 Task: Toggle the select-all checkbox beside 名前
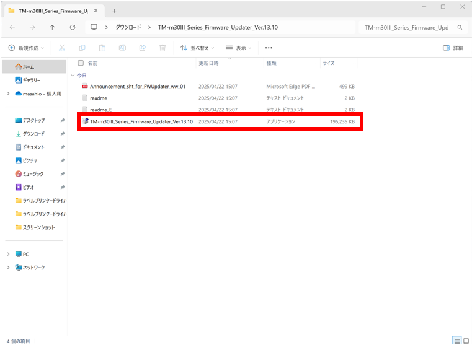click(81, 63)
